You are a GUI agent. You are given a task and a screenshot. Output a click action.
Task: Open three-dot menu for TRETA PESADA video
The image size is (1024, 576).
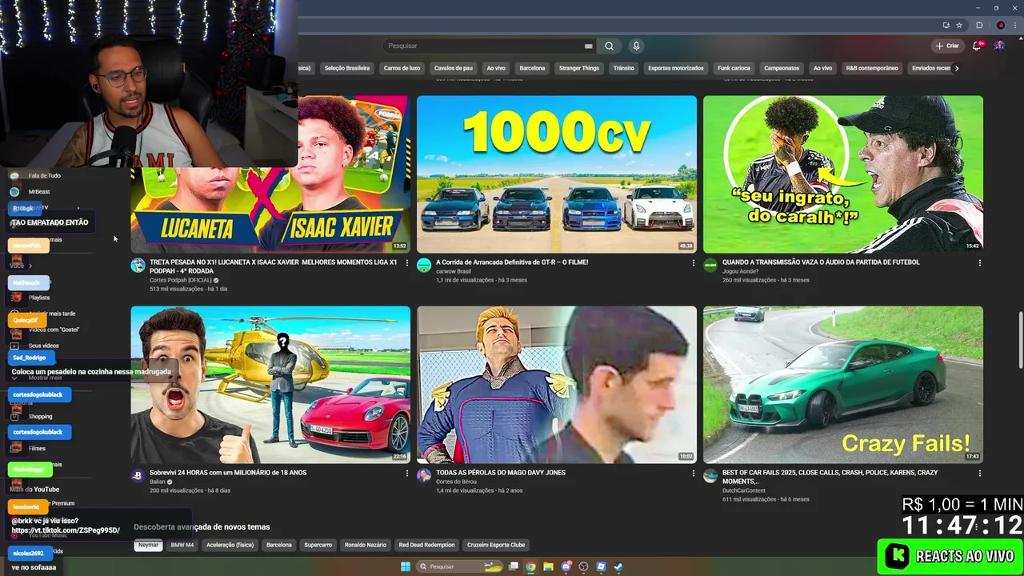(406, 263)
